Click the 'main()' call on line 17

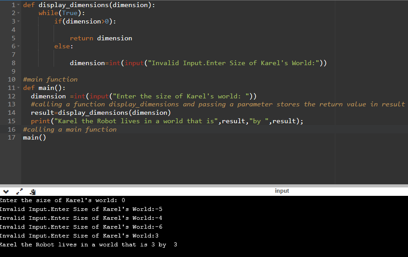(x=35, y=137)
